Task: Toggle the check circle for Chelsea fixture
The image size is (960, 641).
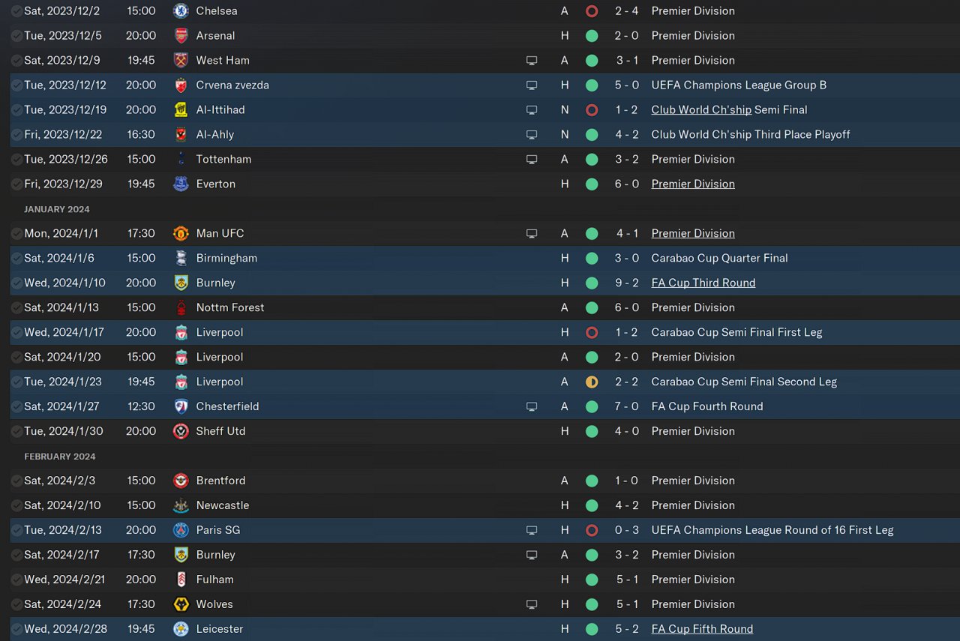Action: 16,10
